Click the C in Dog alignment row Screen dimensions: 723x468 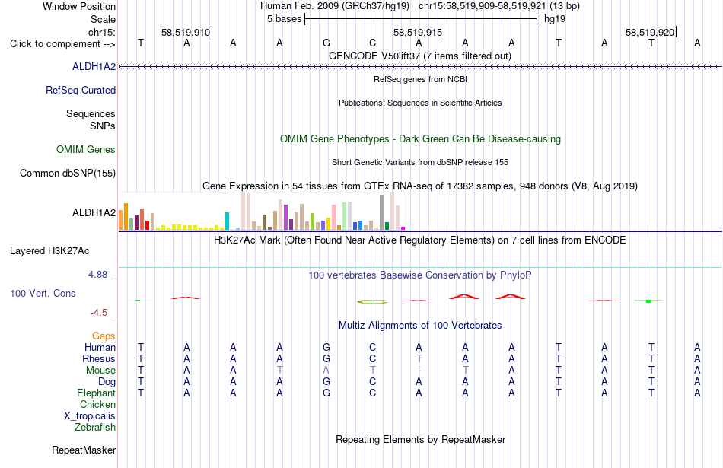coord(373,381)
